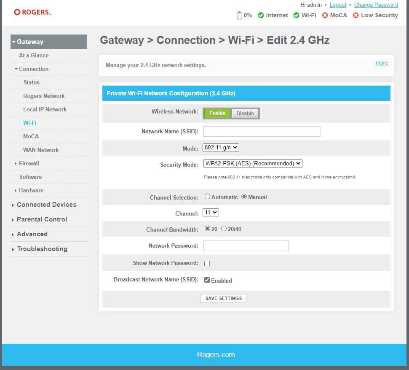Image resolution: width=409 pixels, height=370 pixels.
Task: Open the MoCA page from the sidebar
Action: [x=30, y=136]
